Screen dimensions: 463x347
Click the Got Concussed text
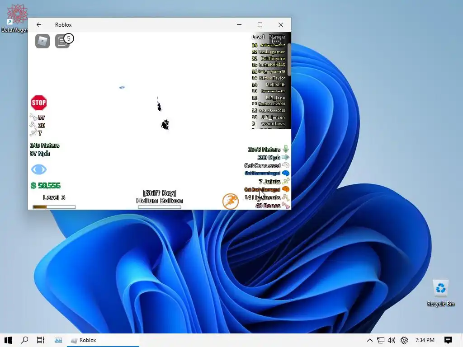coord(262,165)
